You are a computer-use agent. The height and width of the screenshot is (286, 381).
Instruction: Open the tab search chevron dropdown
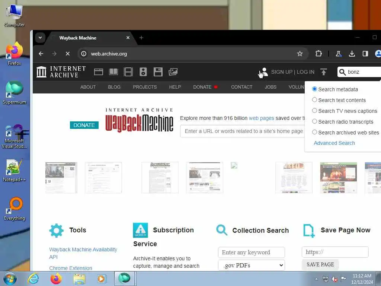(40, 38)
